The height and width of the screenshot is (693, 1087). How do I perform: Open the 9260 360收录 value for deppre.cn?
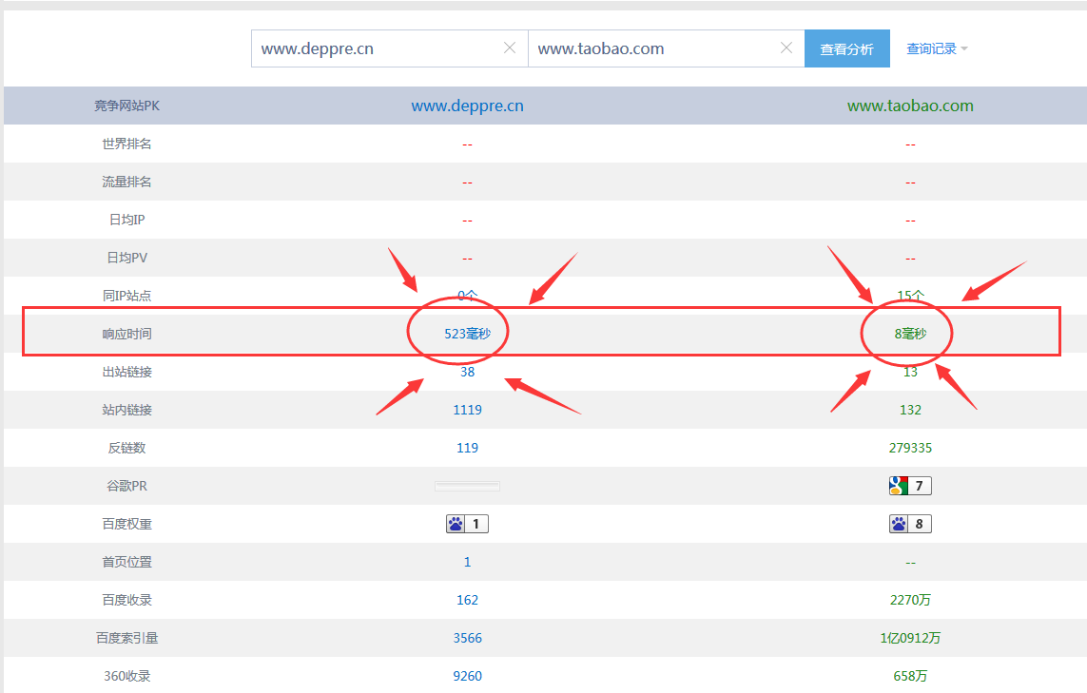pos(467,676)
